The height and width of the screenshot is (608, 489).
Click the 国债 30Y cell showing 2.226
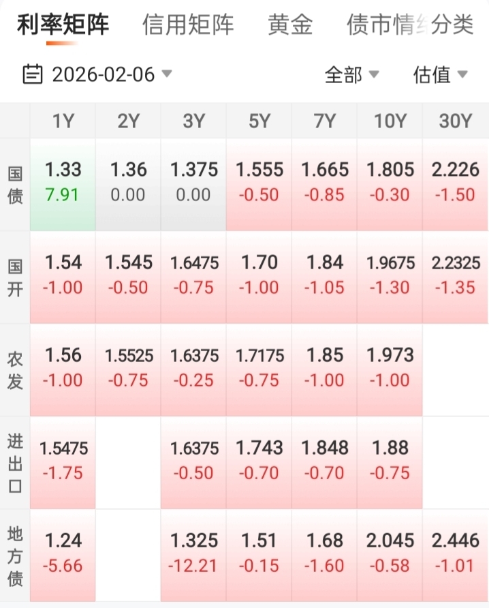click(455, 183)
